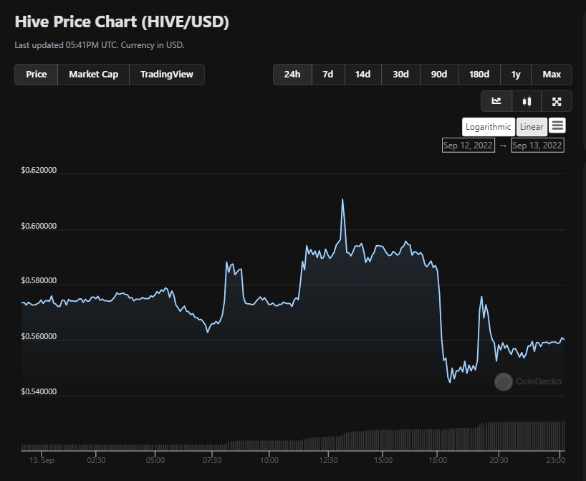The width and height of the screenshot is (586, 481).
Task: Click the 02:30 time label
Action: tap(96, 460)
